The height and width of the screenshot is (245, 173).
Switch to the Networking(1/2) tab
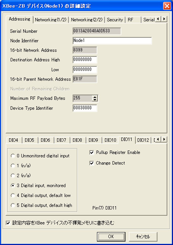[x=51, y=20]
